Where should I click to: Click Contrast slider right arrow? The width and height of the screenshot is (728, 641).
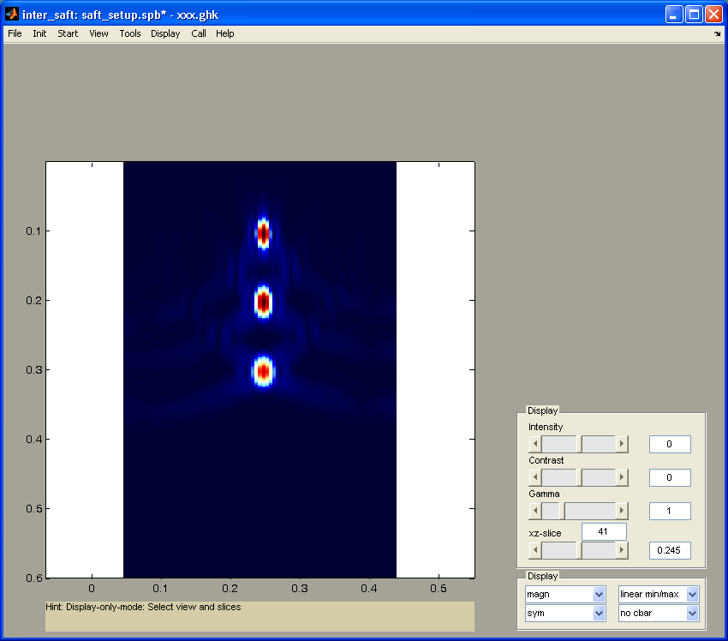622,477
